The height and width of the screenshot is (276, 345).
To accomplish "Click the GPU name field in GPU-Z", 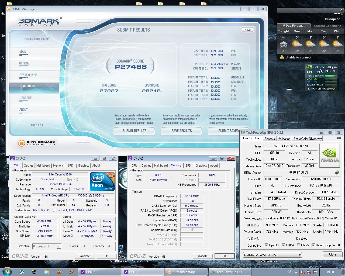I will 291,146.
